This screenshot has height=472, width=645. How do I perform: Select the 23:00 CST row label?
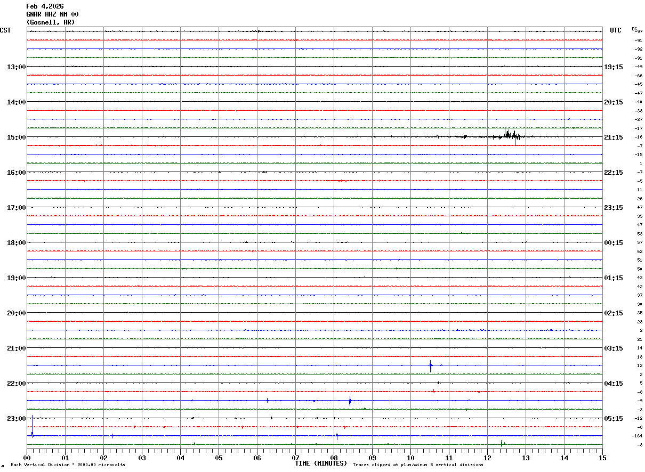[x=16, y=419]
